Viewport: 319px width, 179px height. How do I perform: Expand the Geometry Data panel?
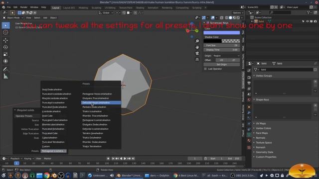(264, 152)
